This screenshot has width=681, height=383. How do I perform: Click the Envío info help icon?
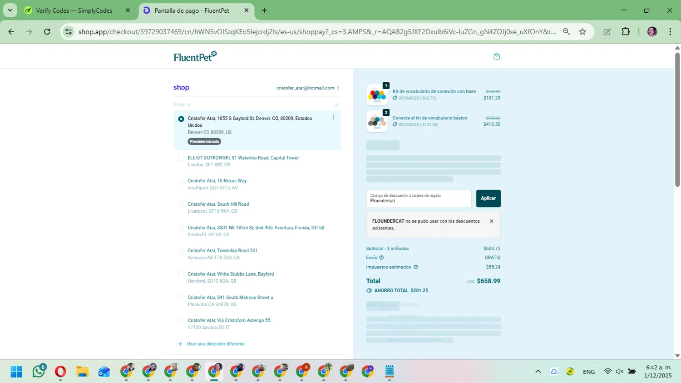381,258
